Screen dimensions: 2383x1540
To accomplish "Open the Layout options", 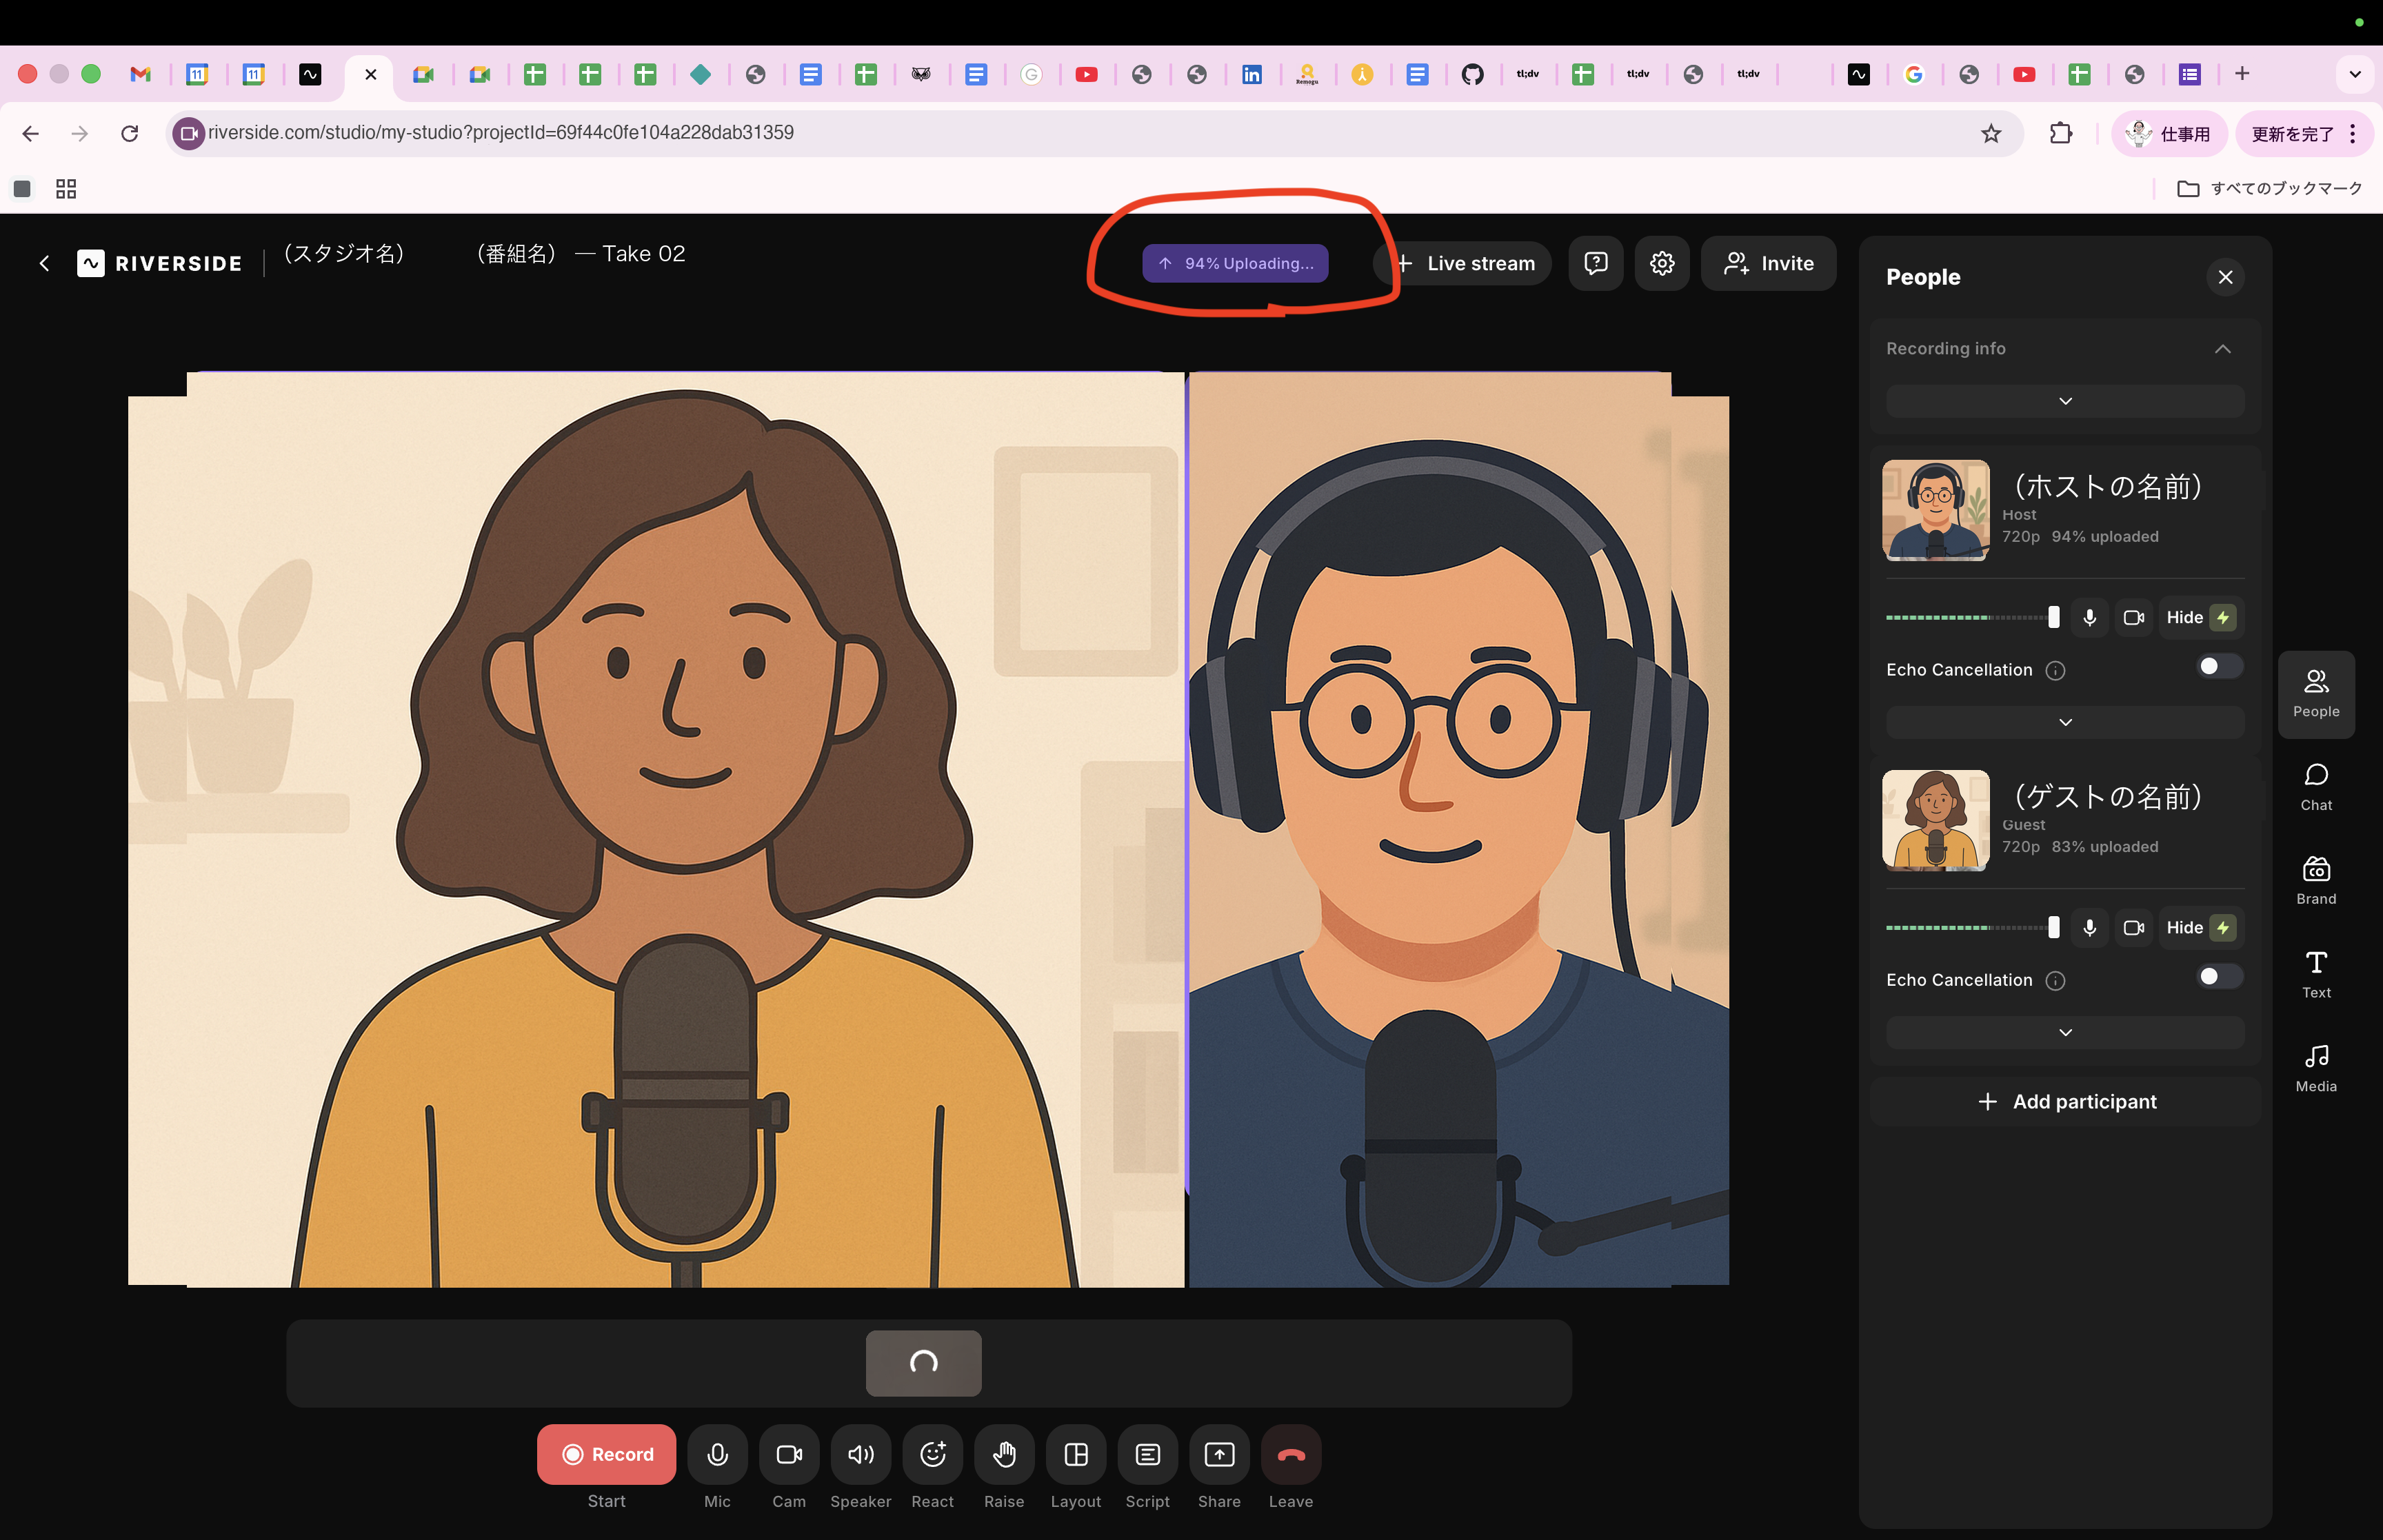I will 1076,1453.
